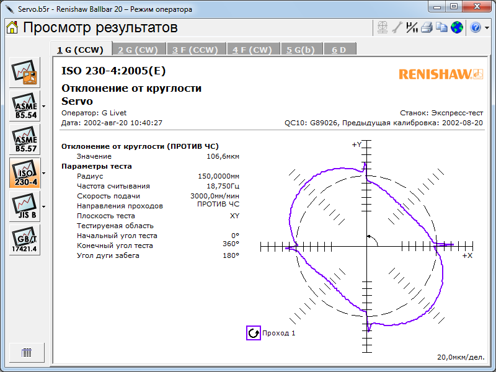Viewport: 496px width, 372px height.
Task: Click the Начальный угол теста row
Action: pyautogui.click(x=158, y=236)
